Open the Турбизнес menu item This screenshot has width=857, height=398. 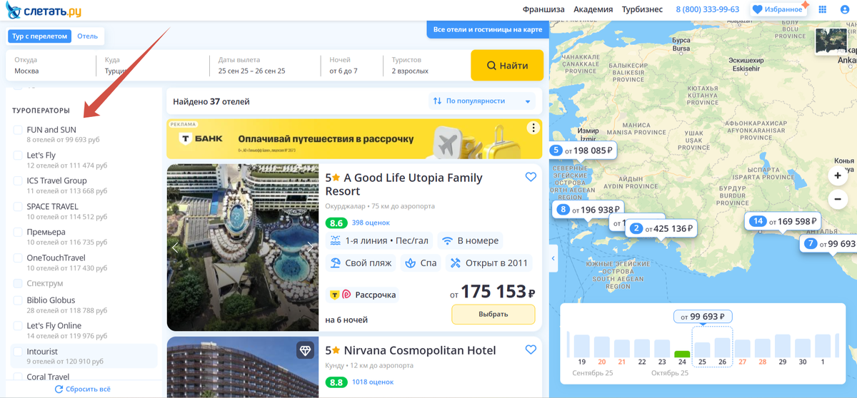tap(643, 9)
